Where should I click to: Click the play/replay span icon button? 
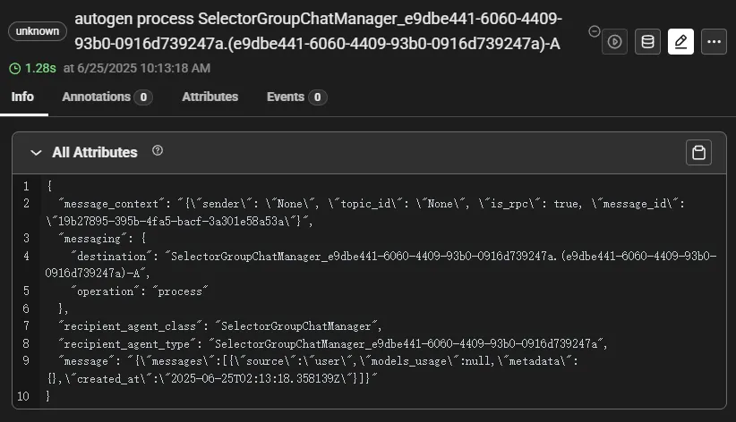[614, 42]
